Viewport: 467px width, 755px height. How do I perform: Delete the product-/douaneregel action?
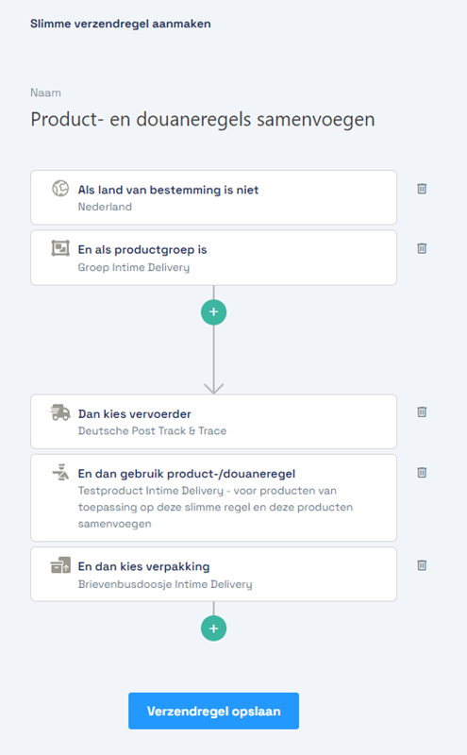422,473
